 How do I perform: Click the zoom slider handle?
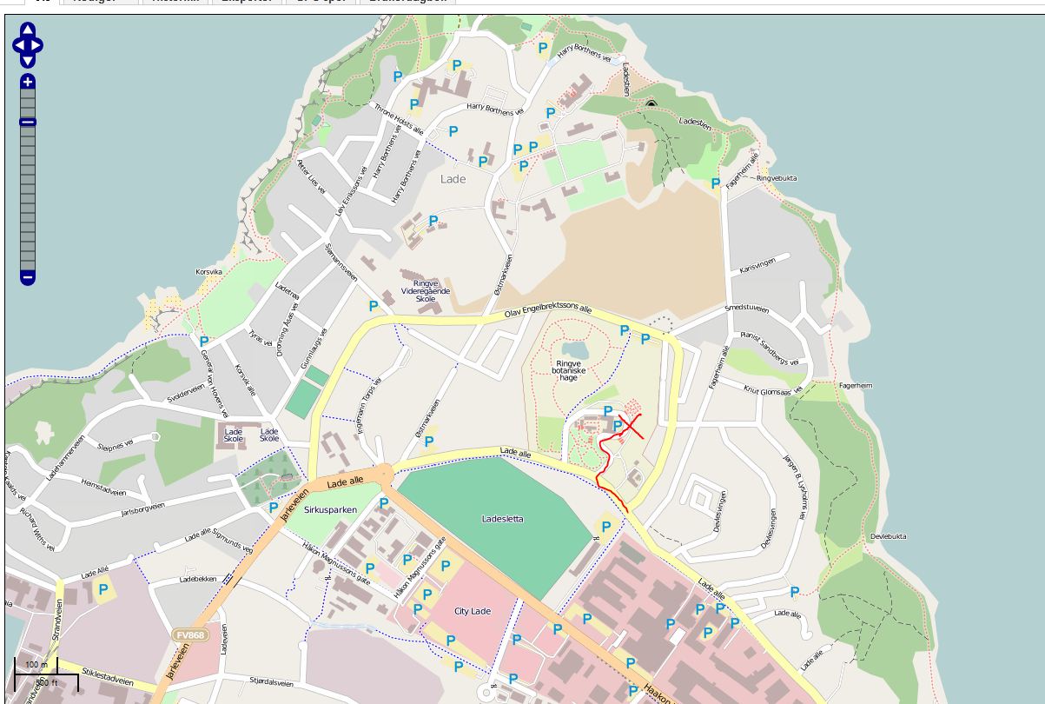28,122
